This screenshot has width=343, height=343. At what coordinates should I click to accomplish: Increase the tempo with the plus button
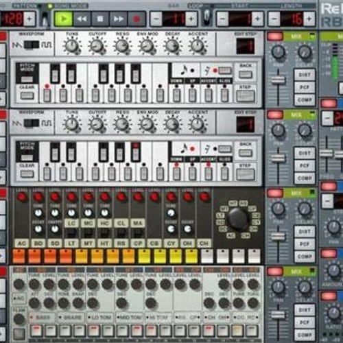tap(29, 19)
